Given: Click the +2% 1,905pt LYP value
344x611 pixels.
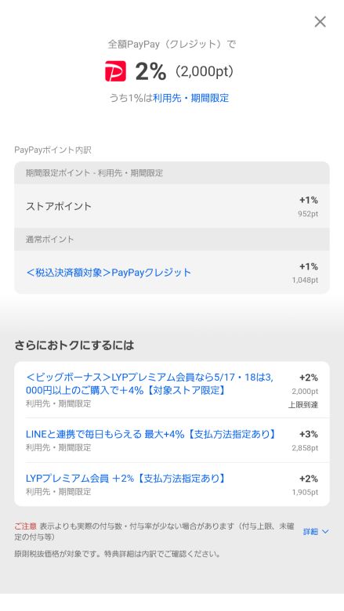Looking at the screenshot, I should (x=305, y=485).
